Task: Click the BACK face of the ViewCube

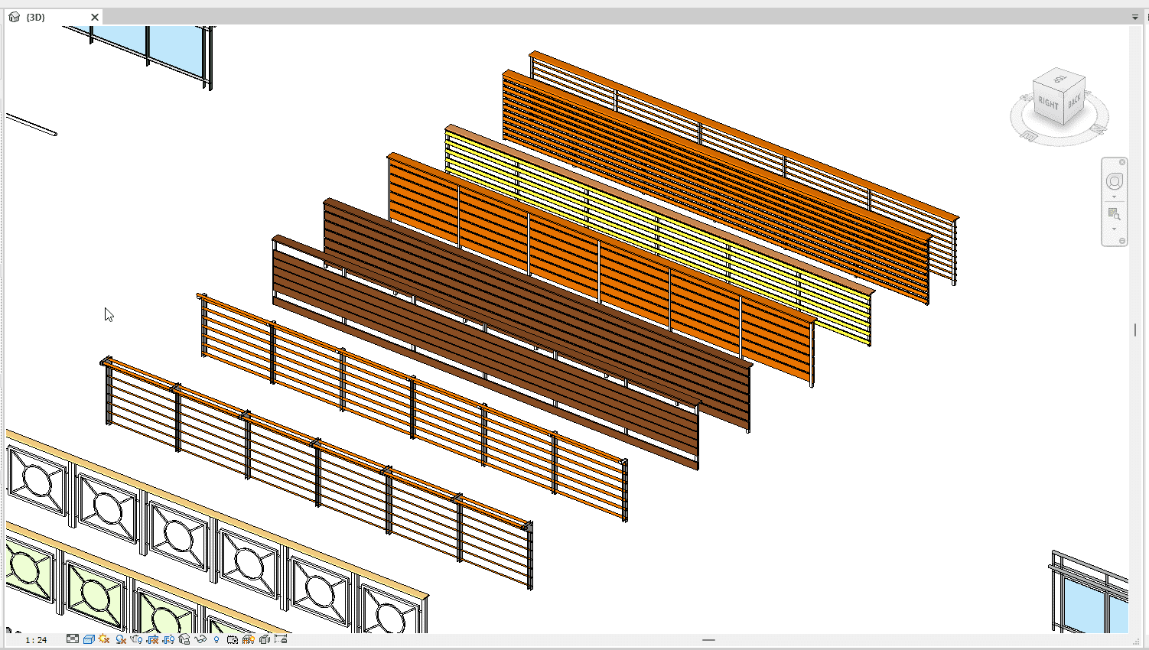Action: [1075, 100]
